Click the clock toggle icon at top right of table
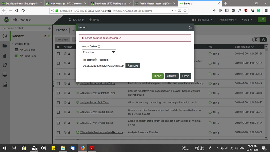Viewport: 270px width, 152px height. 264,40
